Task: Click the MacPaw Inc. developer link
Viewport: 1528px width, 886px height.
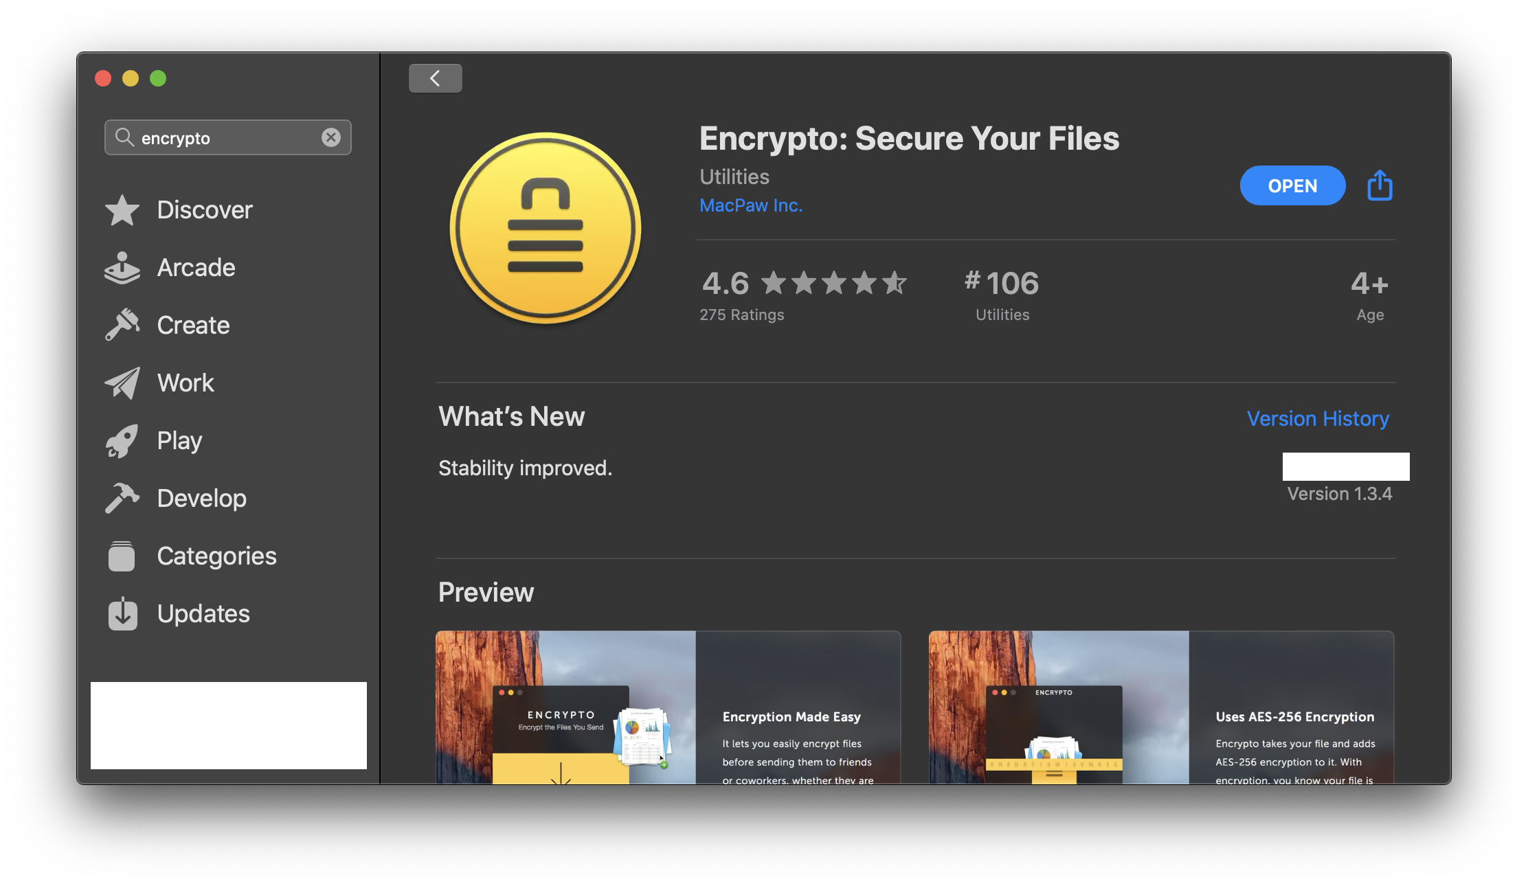Action: tap(752, 205)
